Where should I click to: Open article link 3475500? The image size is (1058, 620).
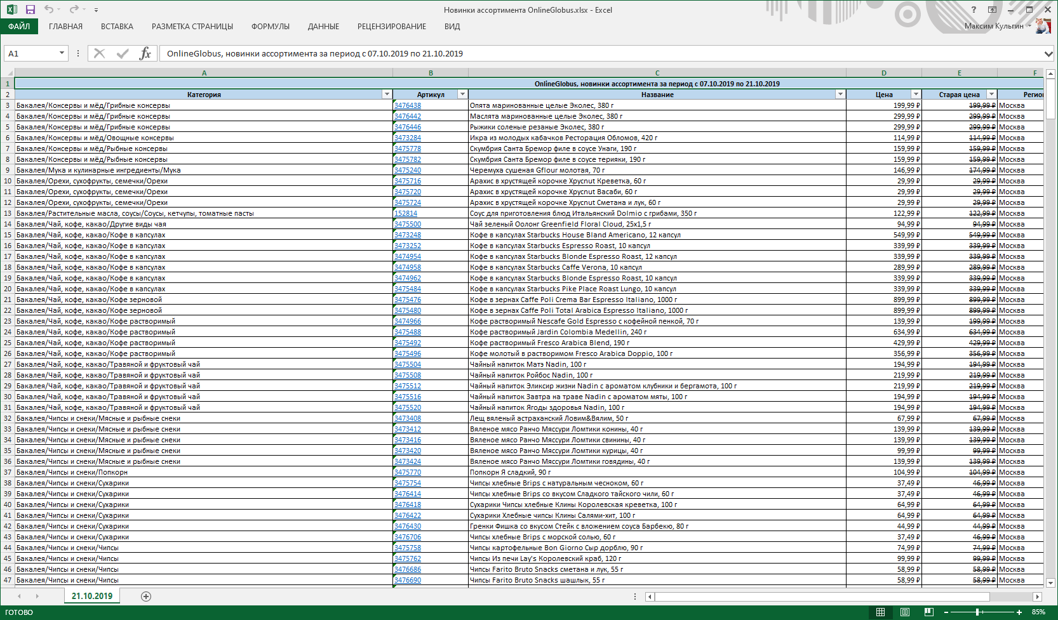[408, 224]
